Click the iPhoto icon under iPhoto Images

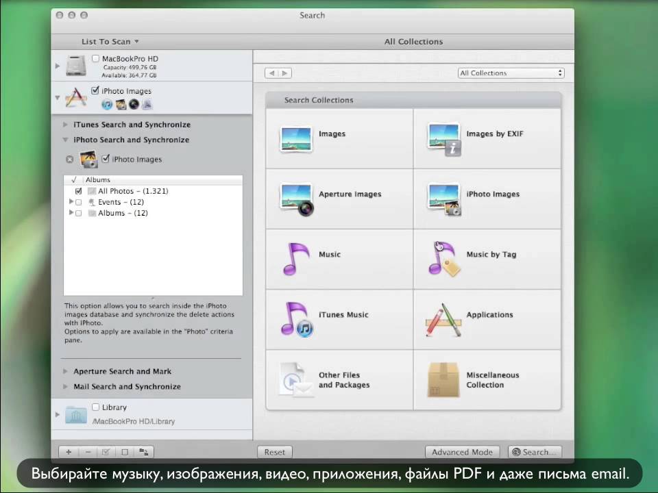click(121, 104)
